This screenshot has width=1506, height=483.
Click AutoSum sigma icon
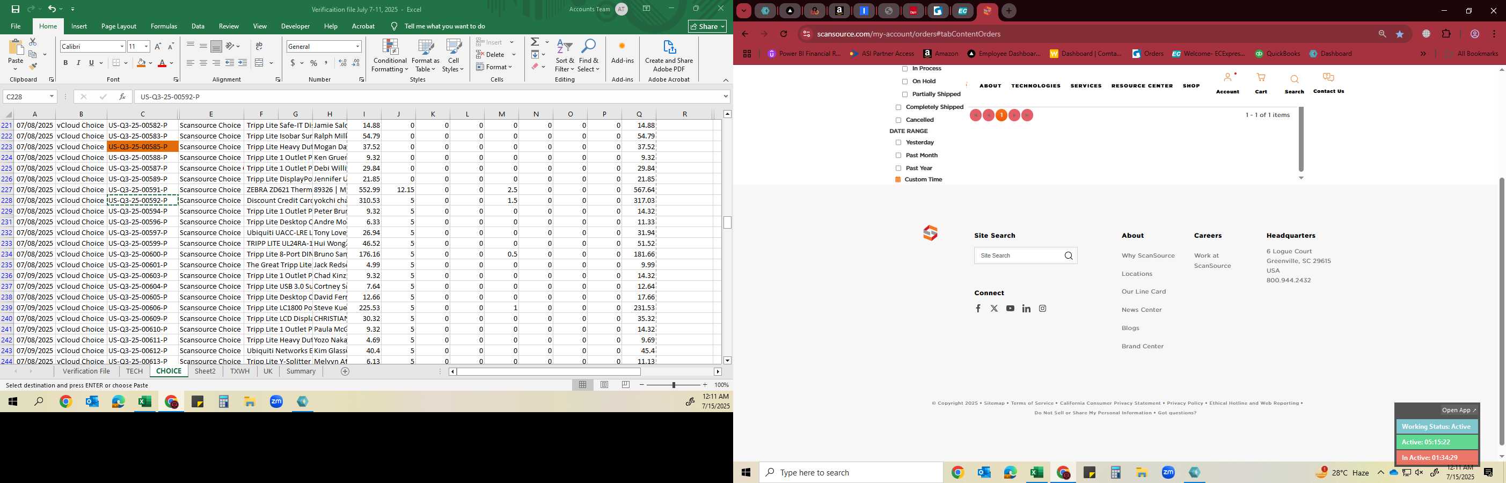click(x=535, y=42)
